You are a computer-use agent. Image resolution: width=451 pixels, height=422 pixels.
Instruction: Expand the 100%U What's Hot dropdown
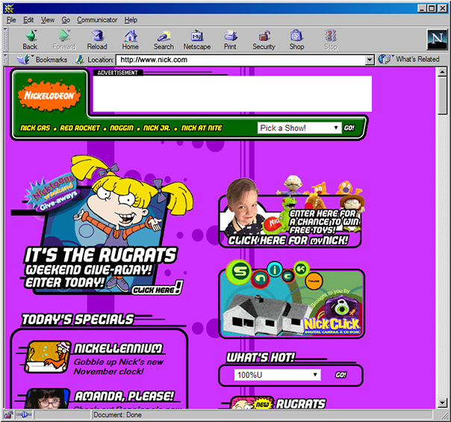pyautogui.click(x=316, y=375)
